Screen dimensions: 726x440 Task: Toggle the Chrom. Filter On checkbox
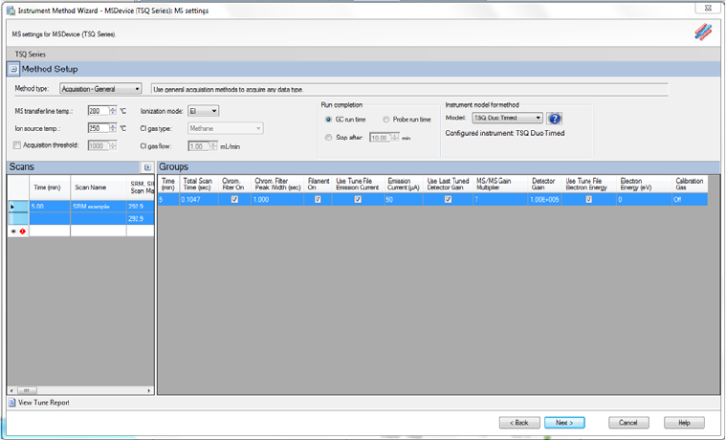(234, 200)
